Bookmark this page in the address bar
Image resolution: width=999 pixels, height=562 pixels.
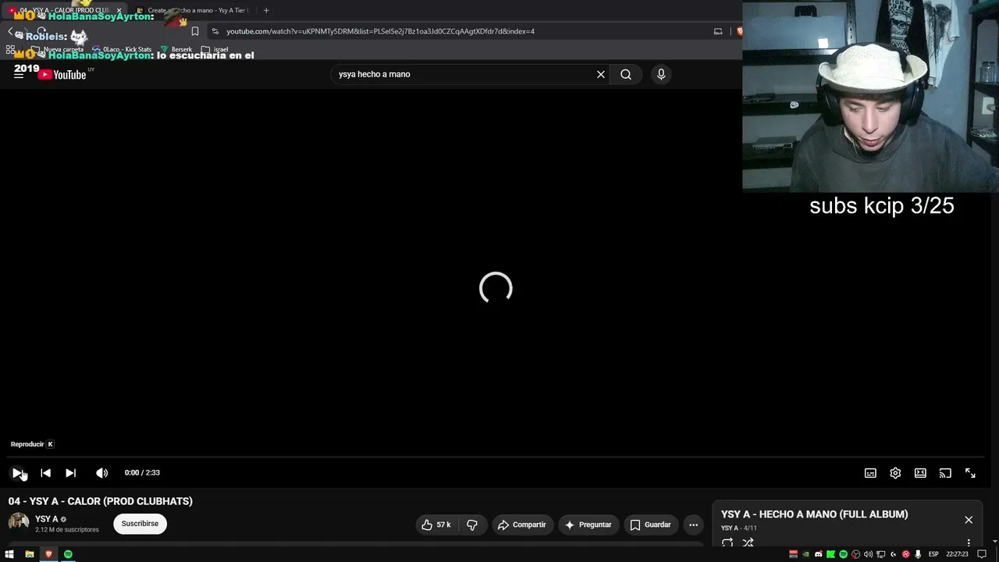coord(195,31)
